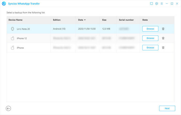This screenshot has width=181, height=115.
Task: Go back using the left arrow icon
Action: tap(8, 108)
